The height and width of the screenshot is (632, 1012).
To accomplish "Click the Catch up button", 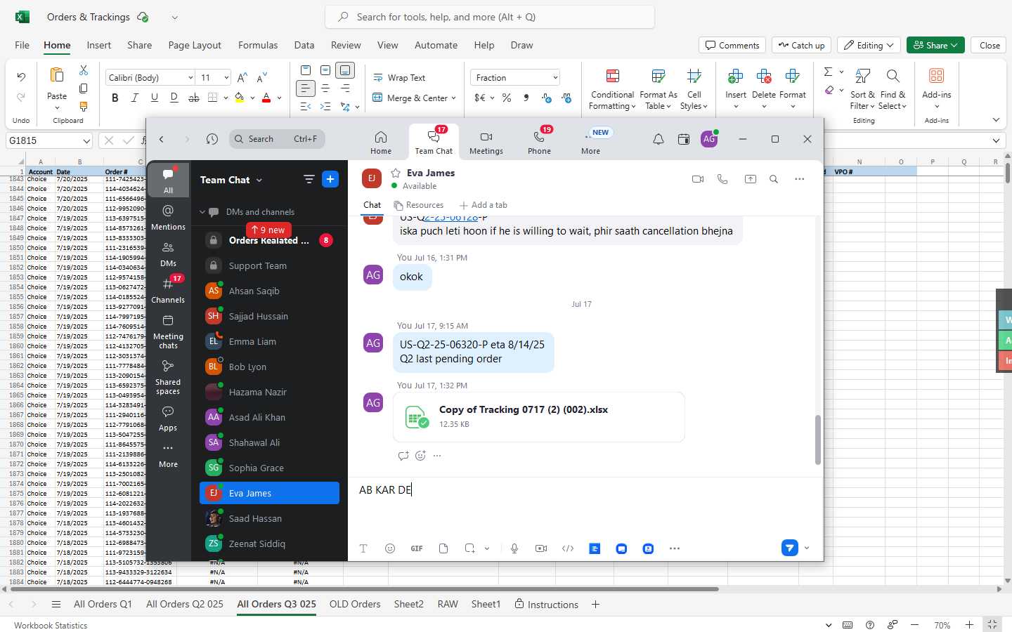I will [801, 45].
